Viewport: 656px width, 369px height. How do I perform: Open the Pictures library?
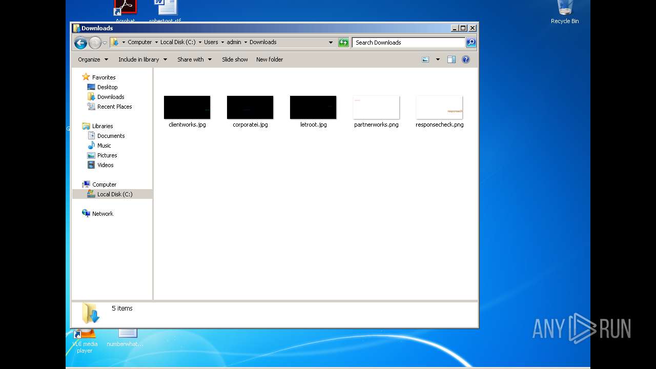point(107,155)
